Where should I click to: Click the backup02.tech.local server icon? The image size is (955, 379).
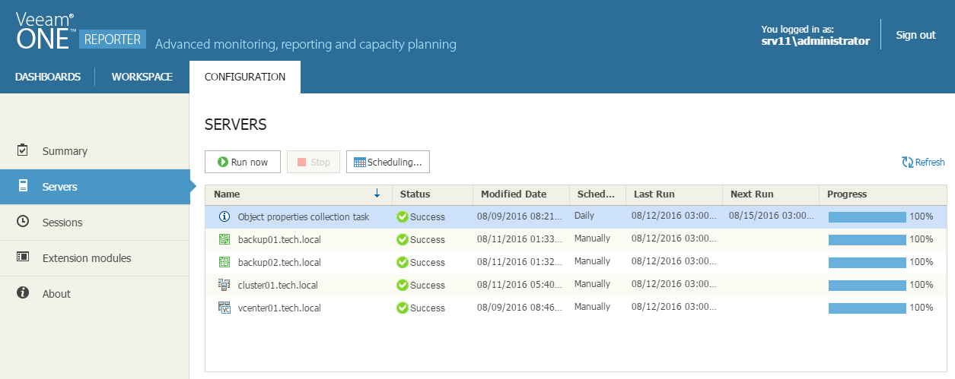tap(224, 262)
